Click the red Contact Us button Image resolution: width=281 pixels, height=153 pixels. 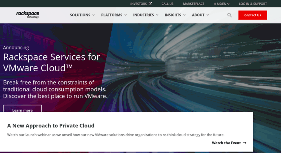click(x=252, y=15)
